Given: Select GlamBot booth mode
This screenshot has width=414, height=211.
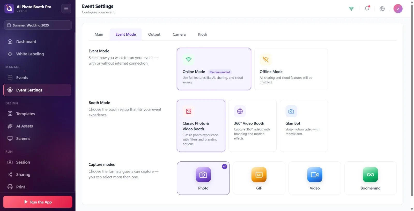Looking at the screenshot, I should pyautogui.click(x=304, y=126).
